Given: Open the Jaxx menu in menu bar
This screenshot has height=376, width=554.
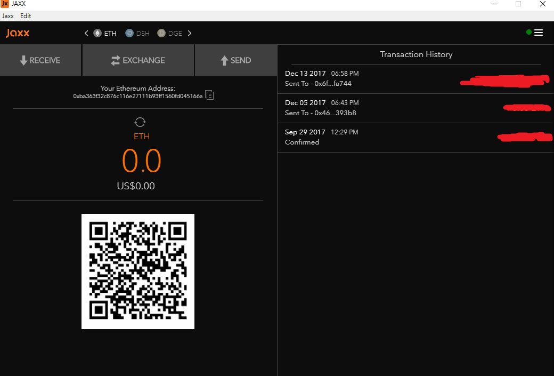Looking at the screenshot, I should point(8,16).
